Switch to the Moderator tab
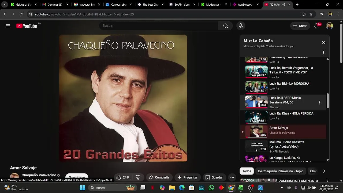Viewport: 343px width, 193px height. (213, 5)
